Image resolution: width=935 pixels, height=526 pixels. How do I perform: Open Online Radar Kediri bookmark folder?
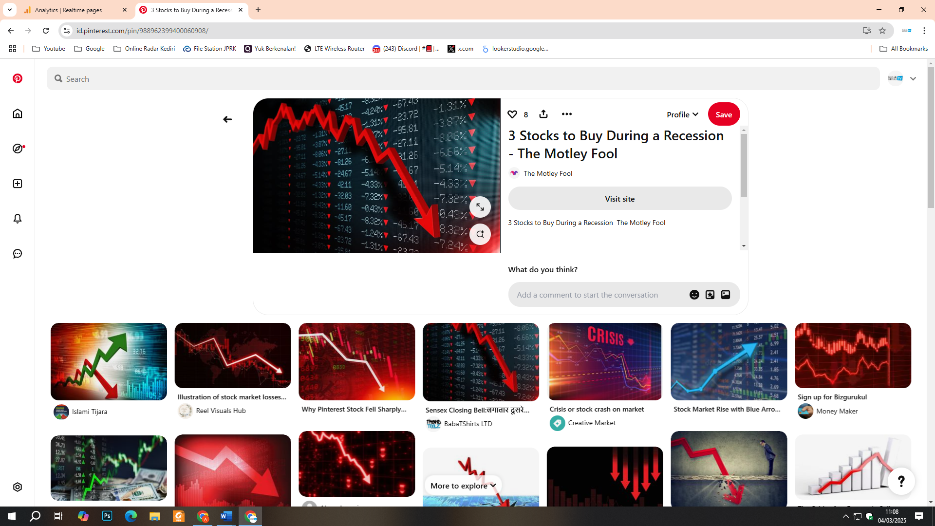click(144, 49)
